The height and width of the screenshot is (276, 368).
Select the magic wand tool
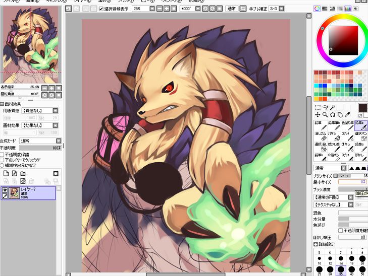coord(332,107)
